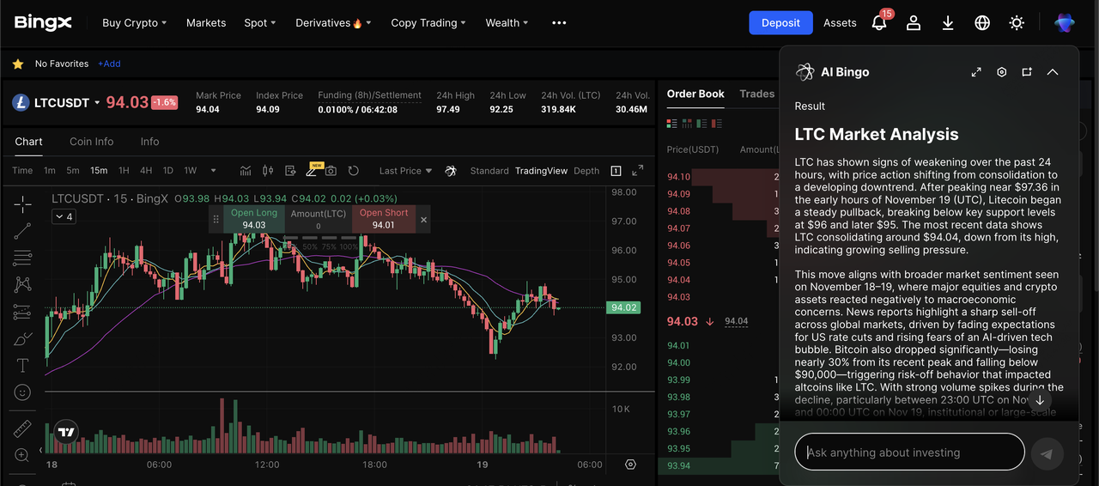This screenshot has width=1099, height=486.
Task: Collapse the AI Bingo panel
Action: (x=1053, y=72)
